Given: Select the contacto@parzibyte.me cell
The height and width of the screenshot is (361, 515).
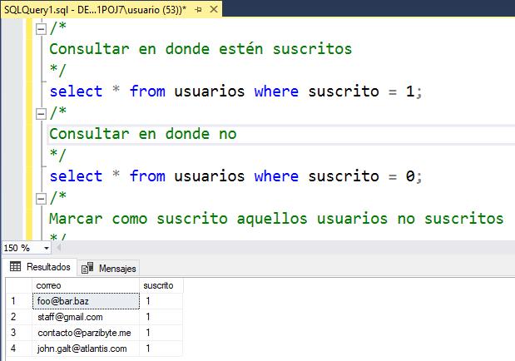Looking at the screenshot, I should [x=86, y=333].
